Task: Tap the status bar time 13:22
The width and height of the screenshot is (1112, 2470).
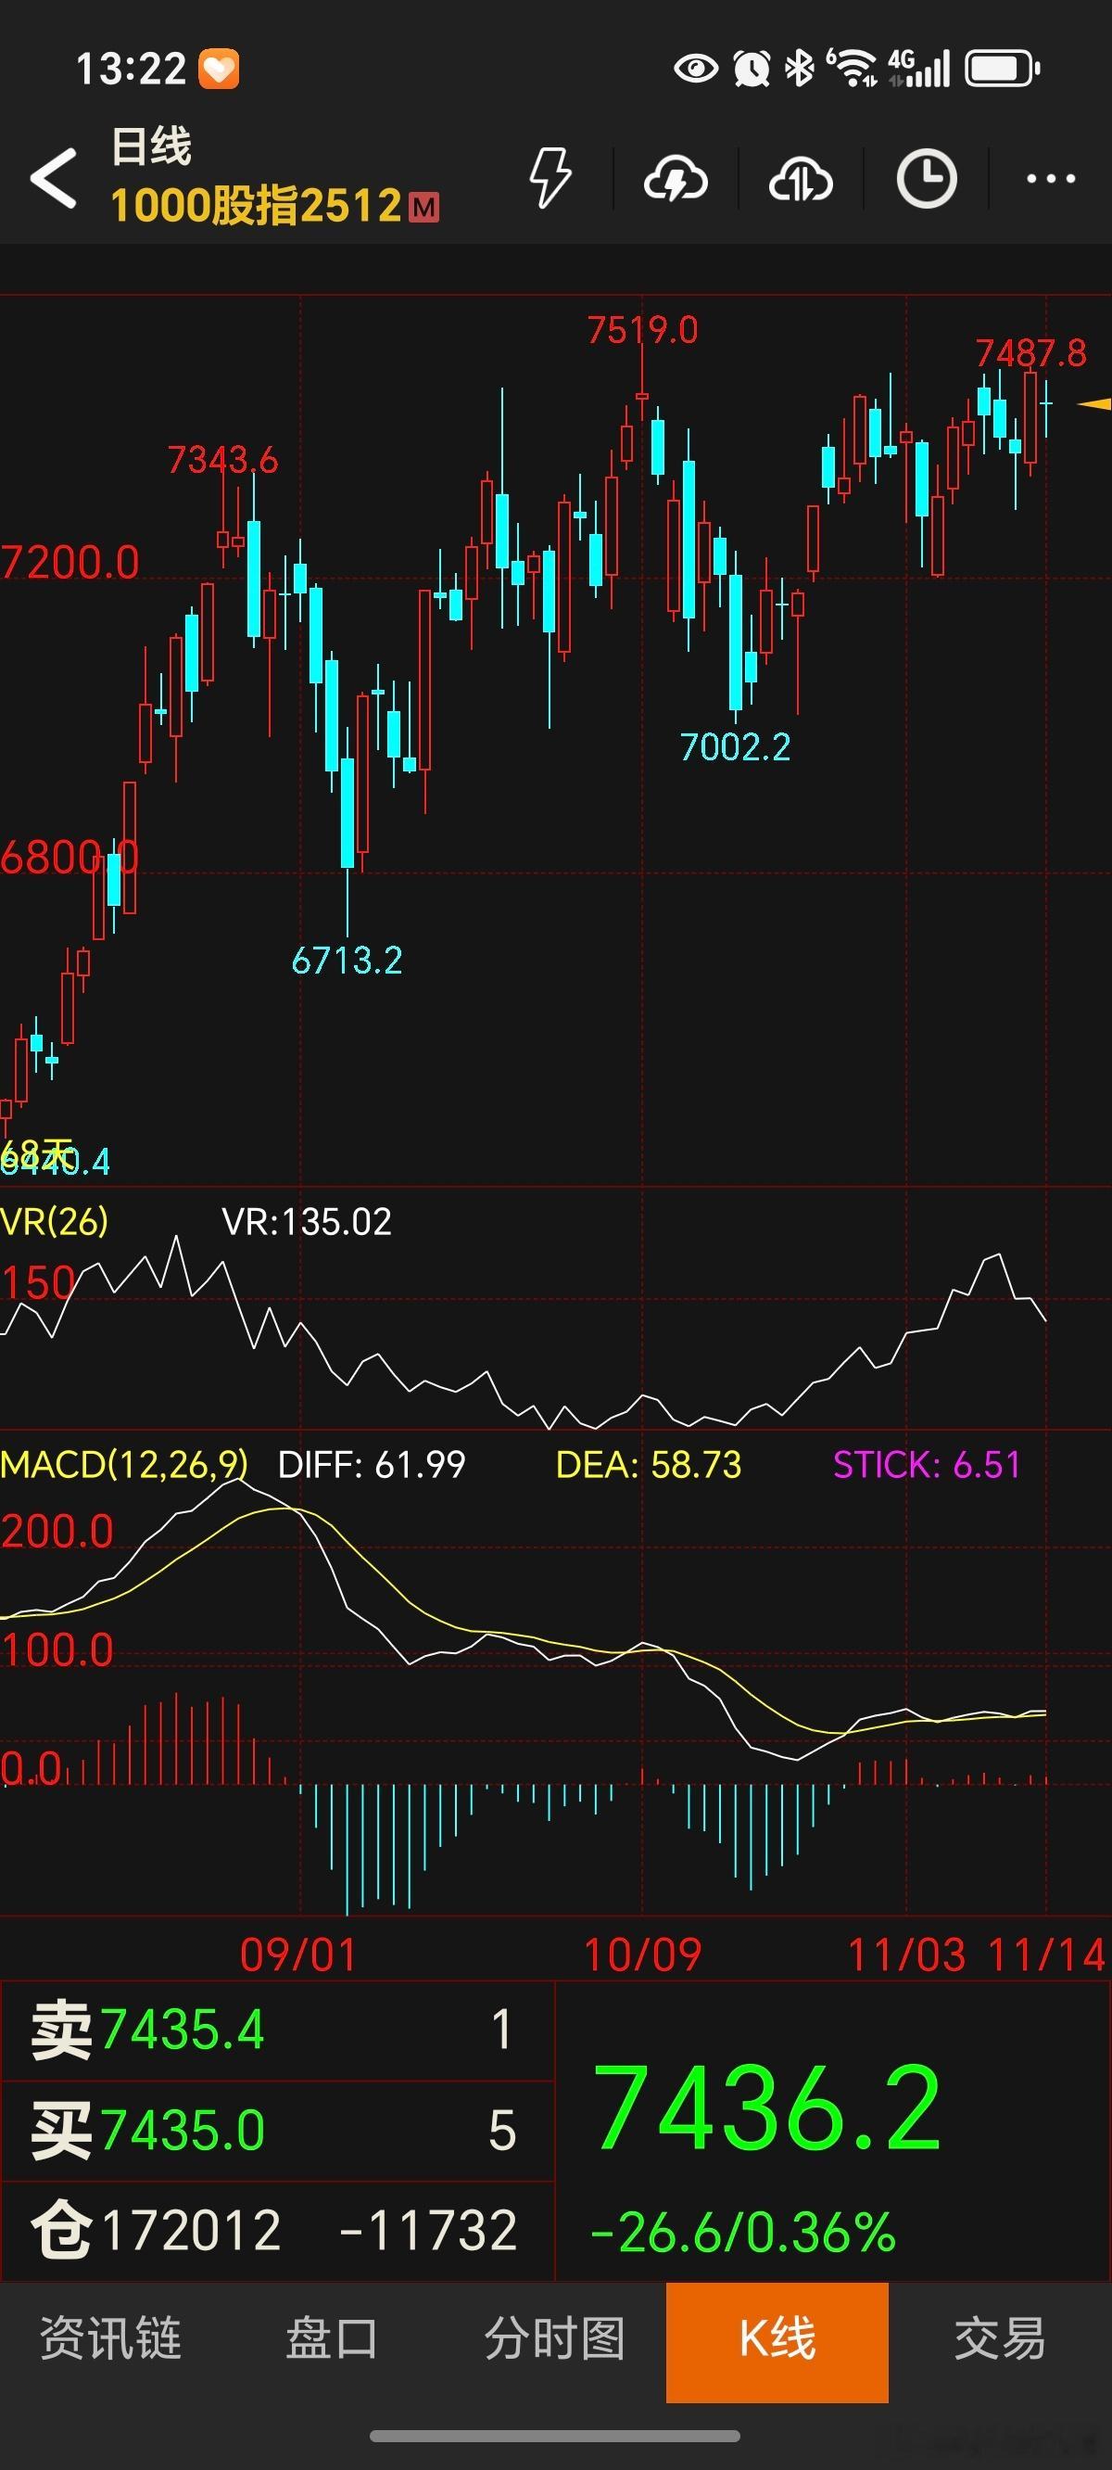Action: (131, 69)
